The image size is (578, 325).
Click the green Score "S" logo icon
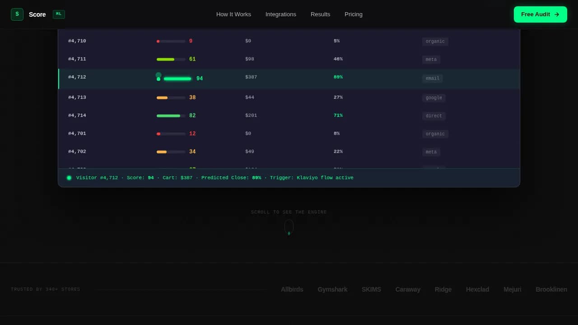click(x=17, y=14)
